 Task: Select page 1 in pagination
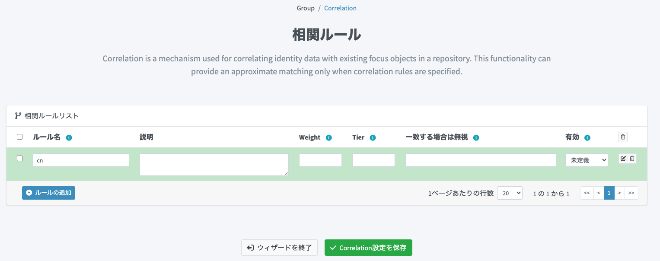pyautogui.click(x=609, y=193)
